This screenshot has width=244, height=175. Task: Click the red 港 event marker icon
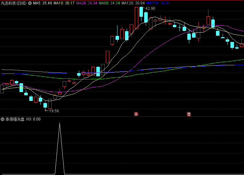click(189, 114)
